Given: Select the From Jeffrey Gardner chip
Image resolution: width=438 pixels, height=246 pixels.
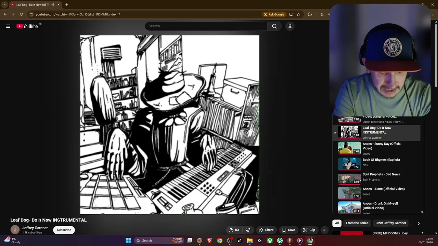Looking at the screenshot, I should 391,223.
